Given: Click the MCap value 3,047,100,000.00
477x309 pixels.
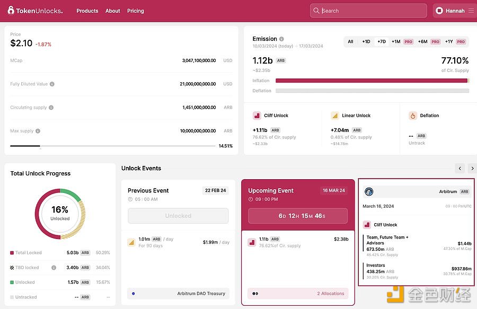Looking at the screenshot, I should [x=199, y=60].
